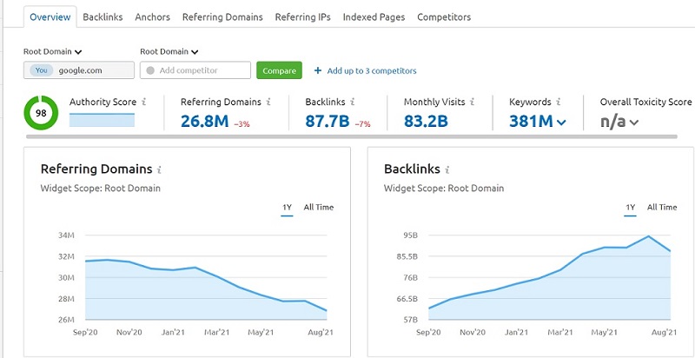Switch to the Backlinks tab
The width and height of the screenshot is (695, 358).
103,17
